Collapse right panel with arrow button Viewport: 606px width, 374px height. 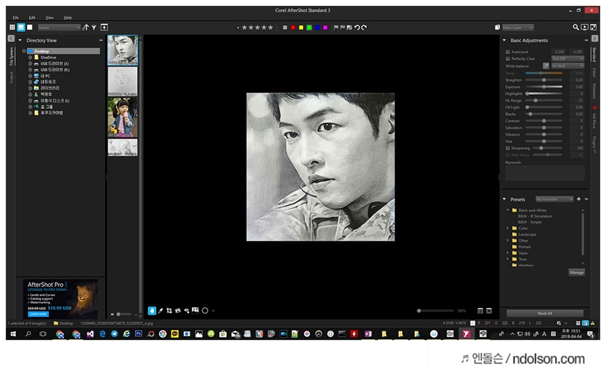click(x=595, y=38)
